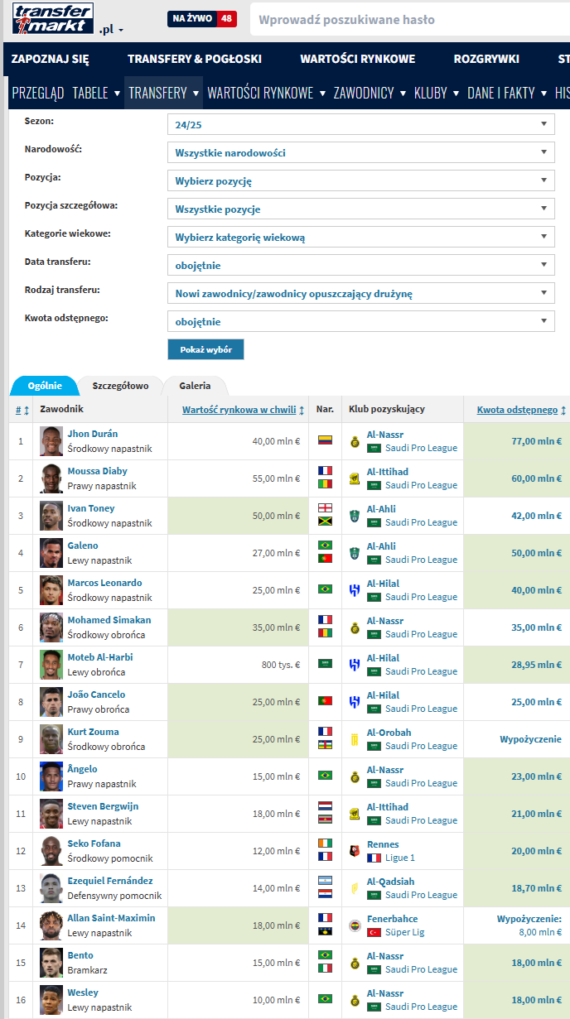Click Al-Hilal crest in Marcos Leonardo row
Viewport: 570px width, 1019px height.
355,590
